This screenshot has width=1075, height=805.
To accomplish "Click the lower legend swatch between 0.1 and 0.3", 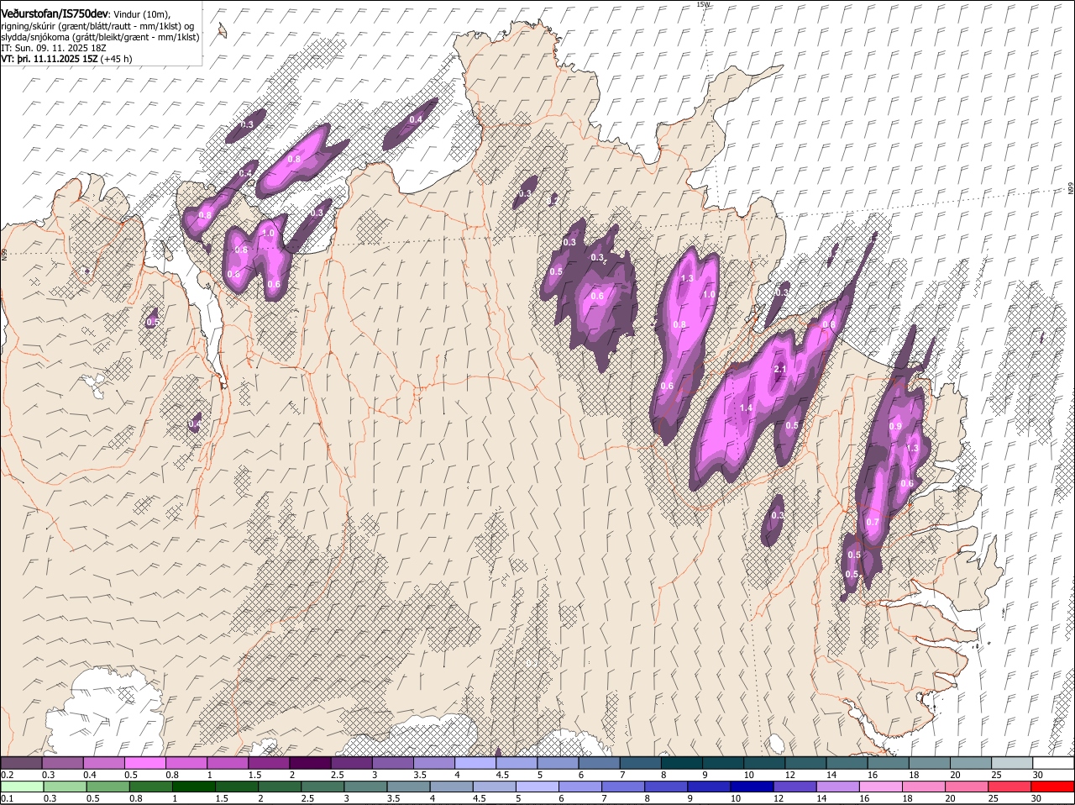I will tap(22, 786).
